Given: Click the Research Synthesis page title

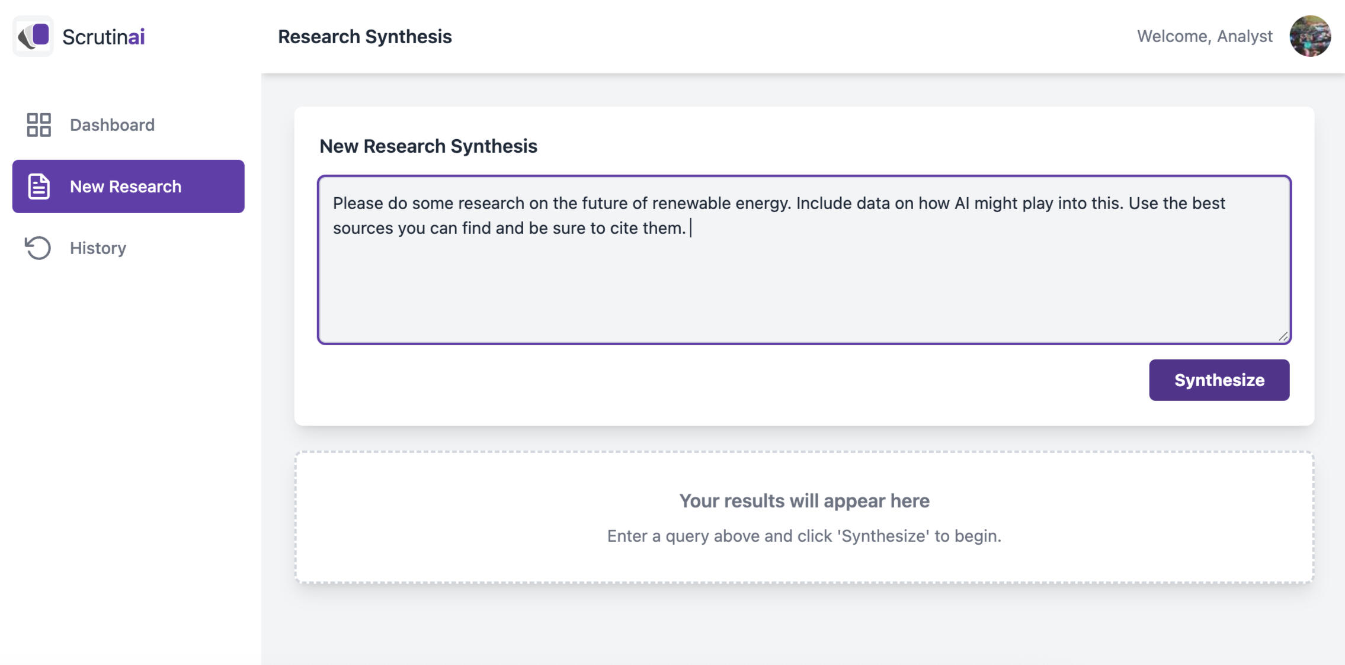Looking at the screenshot, I should tap(364, 37).
